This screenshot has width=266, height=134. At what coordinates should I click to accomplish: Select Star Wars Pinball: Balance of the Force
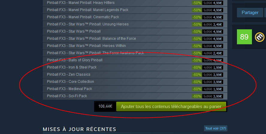(135, 39)
